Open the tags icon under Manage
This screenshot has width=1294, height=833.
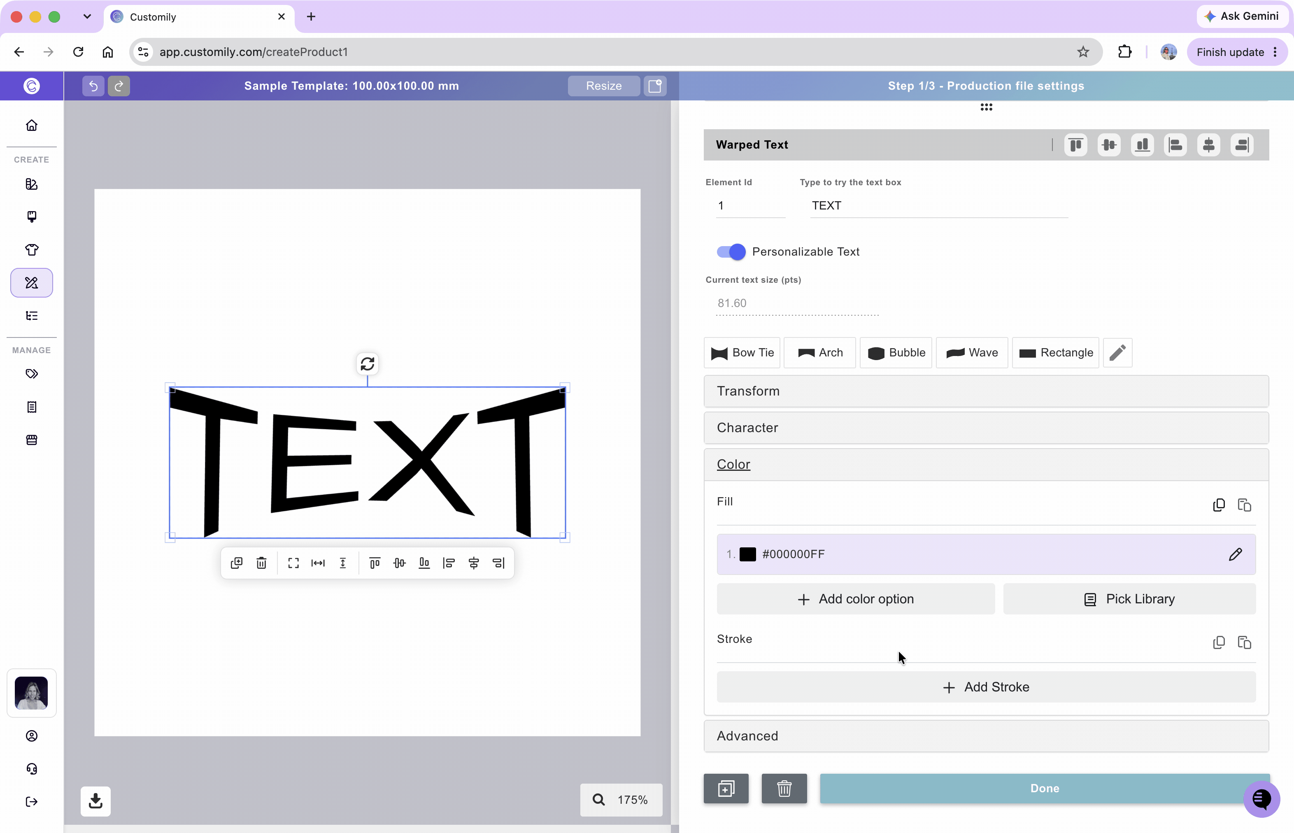click(x=31, y=374)
